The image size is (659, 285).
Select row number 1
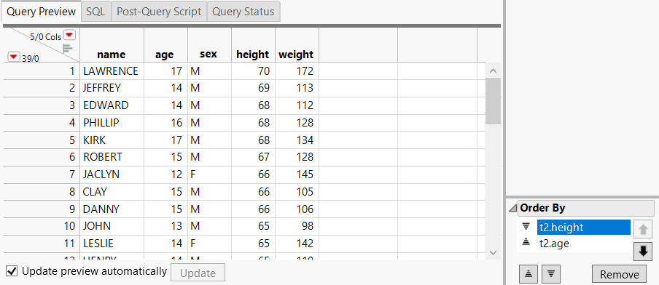41,71
